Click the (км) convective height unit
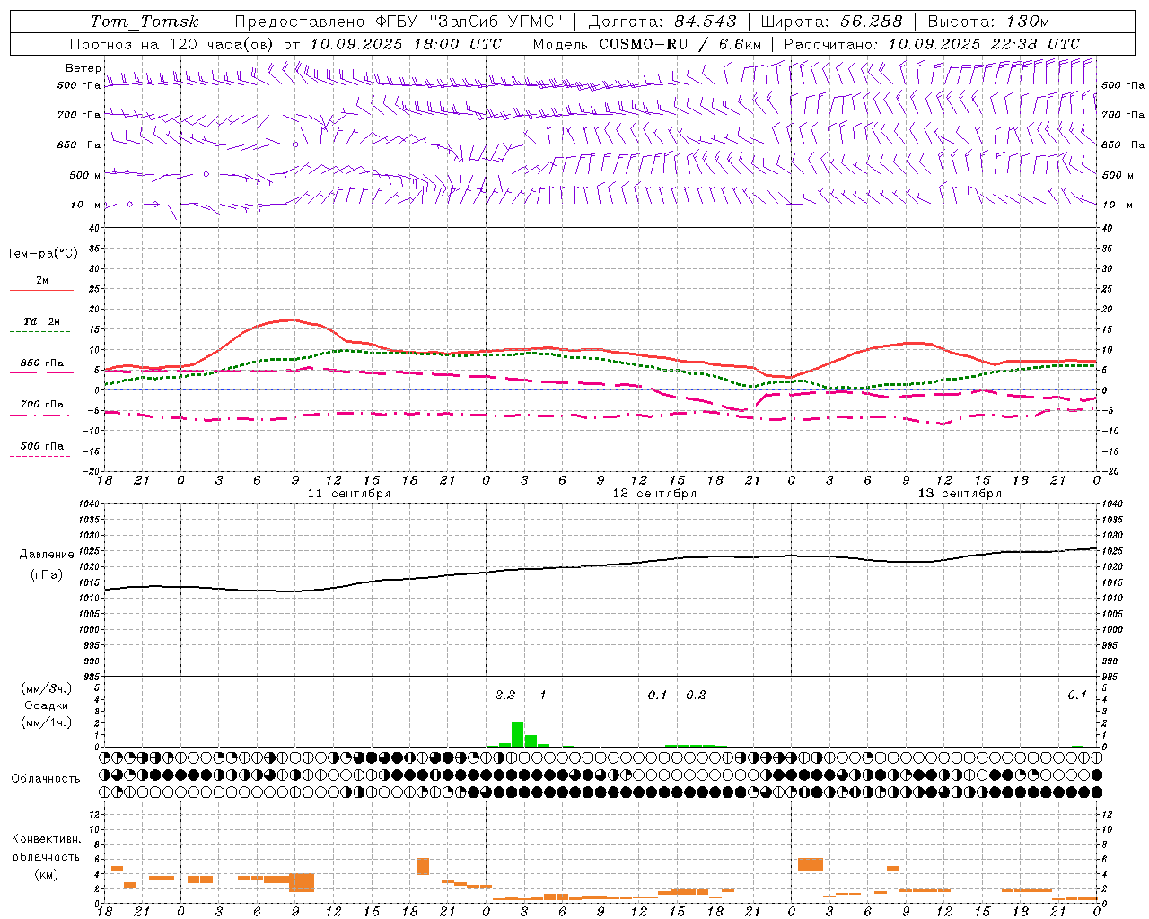Image resolution: width=1149 pixels, height=919 pixels. 47,874
